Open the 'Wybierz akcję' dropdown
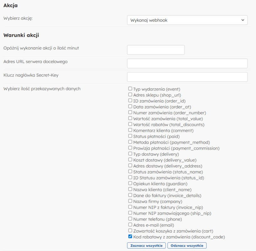Screen dimensions: 256x251 tap(187, 20)
